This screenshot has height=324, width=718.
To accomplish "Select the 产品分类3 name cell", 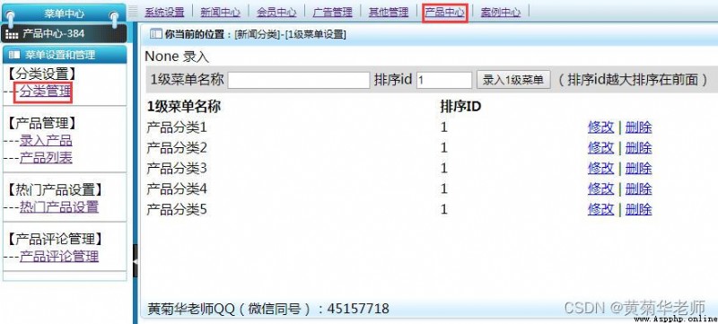I will (177, 169).
